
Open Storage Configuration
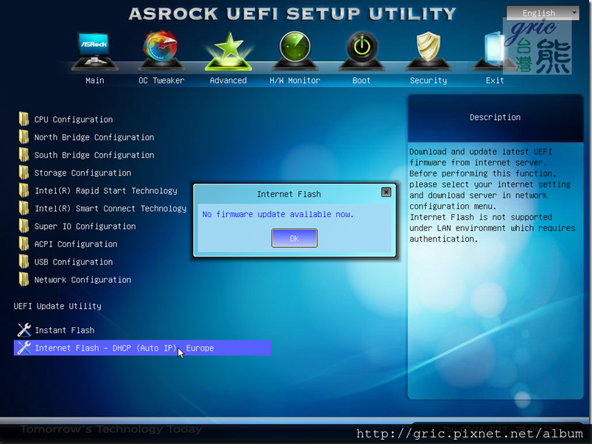coord(82,173)
